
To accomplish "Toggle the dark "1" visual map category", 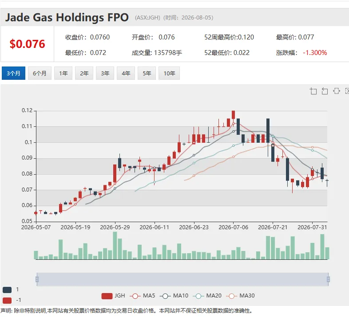I will click(x=11, y=290).
